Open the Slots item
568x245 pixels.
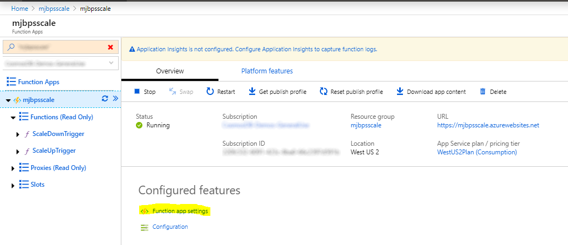coord(38,185)
